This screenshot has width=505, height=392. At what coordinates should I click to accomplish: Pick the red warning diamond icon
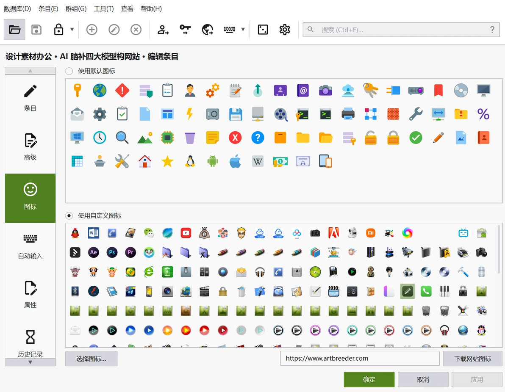click(x=122, y=91)
